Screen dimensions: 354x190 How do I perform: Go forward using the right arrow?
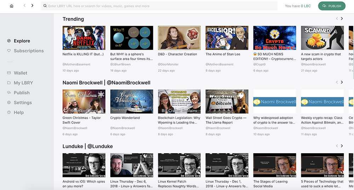(32, 6)
